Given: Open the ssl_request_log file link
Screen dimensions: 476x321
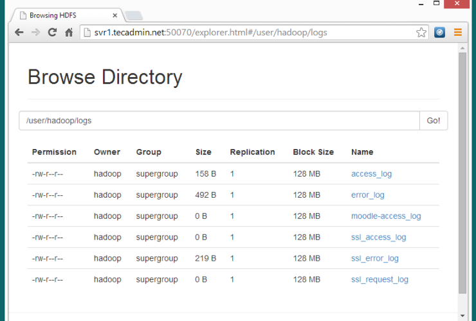Looking at the screenshot, I should pyautogui.click(x=380, y=280).
